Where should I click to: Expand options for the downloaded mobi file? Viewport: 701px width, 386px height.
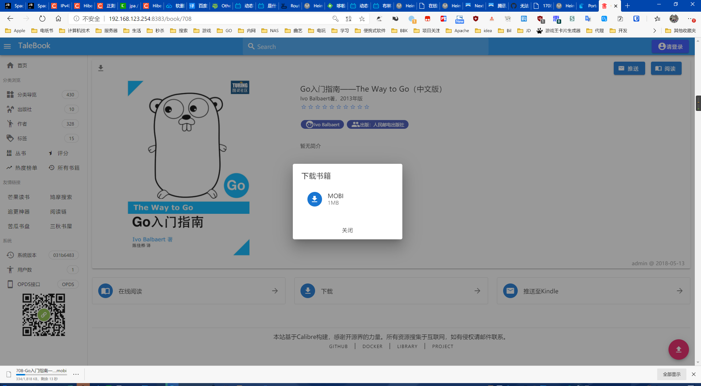(76, 374)
